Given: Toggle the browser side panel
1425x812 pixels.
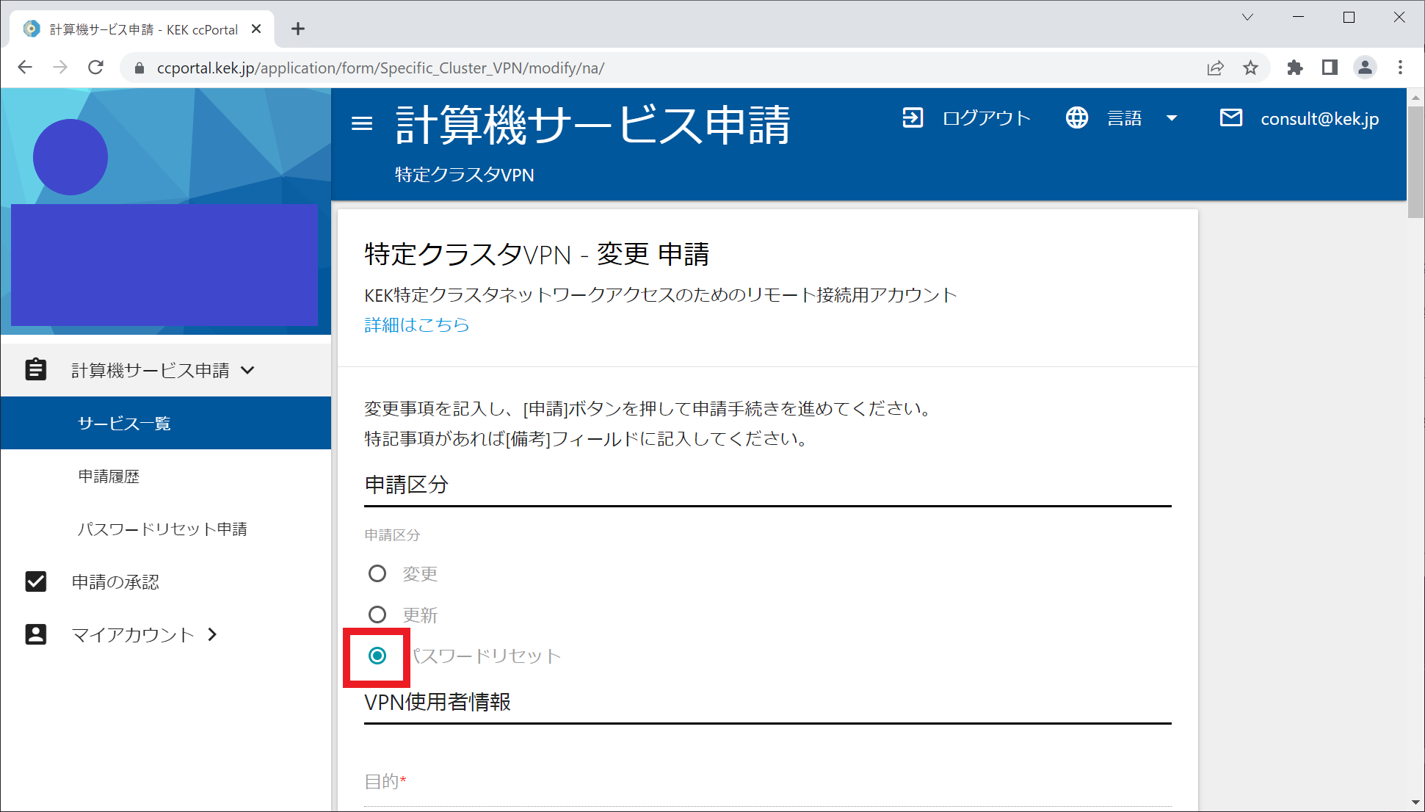Looking at the screenshot, I should 1330,68.
